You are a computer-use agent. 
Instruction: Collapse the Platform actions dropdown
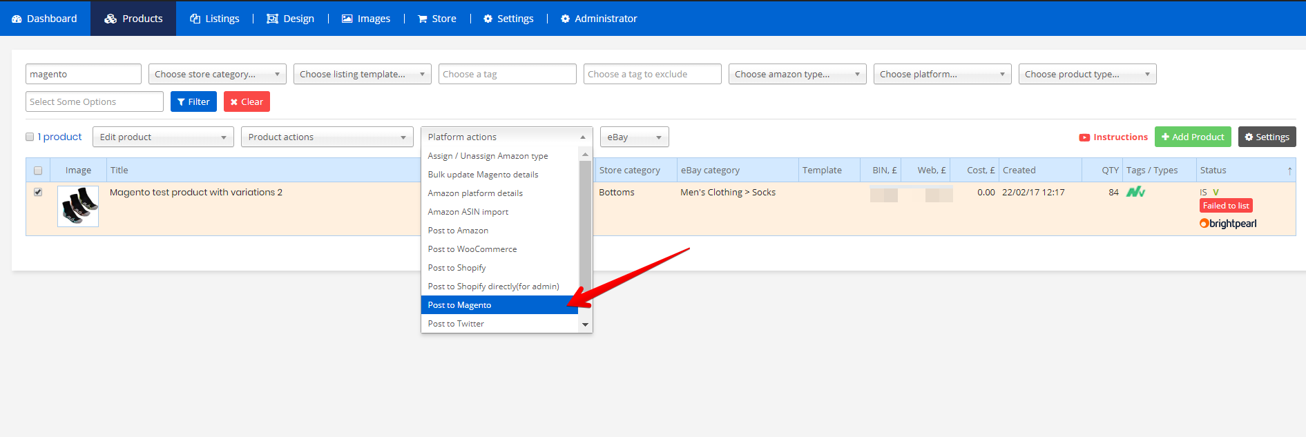tap(507, 137)
